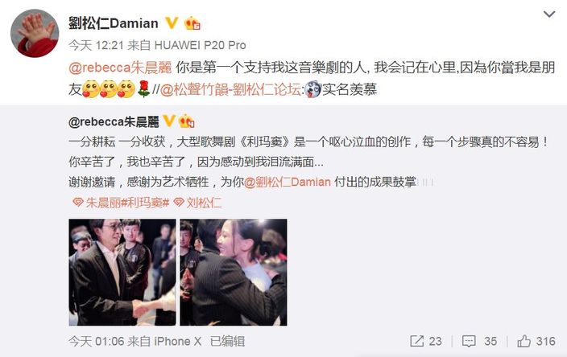Open the 刘松仁 super topic tag
Viewport: 567px width, 357px height.
(197, 203)
